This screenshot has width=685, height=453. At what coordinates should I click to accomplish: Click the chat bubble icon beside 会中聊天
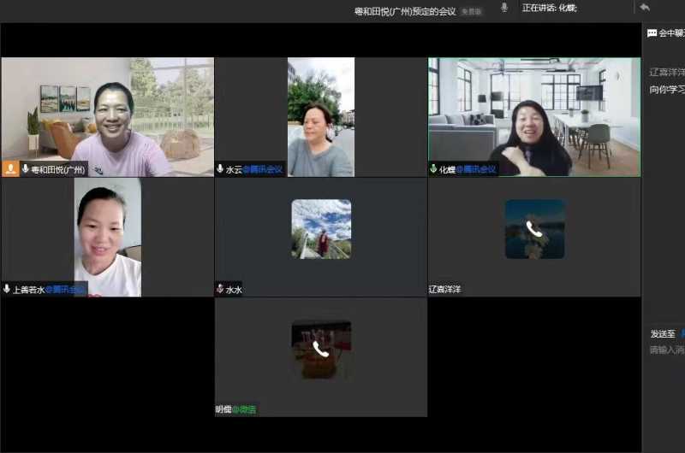[x=652, y=33]
